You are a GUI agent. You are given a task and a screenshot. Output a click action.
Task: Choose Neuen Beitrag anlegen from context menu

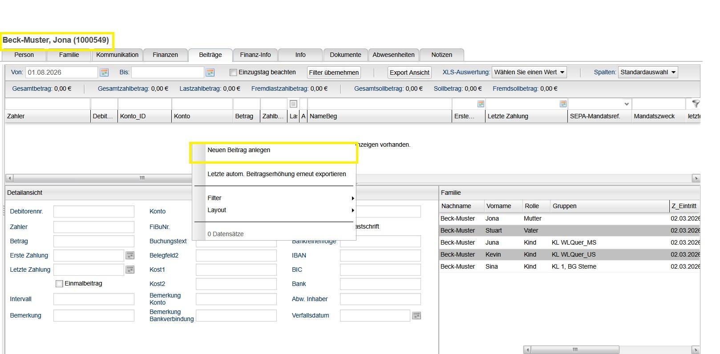pos(274,150)
